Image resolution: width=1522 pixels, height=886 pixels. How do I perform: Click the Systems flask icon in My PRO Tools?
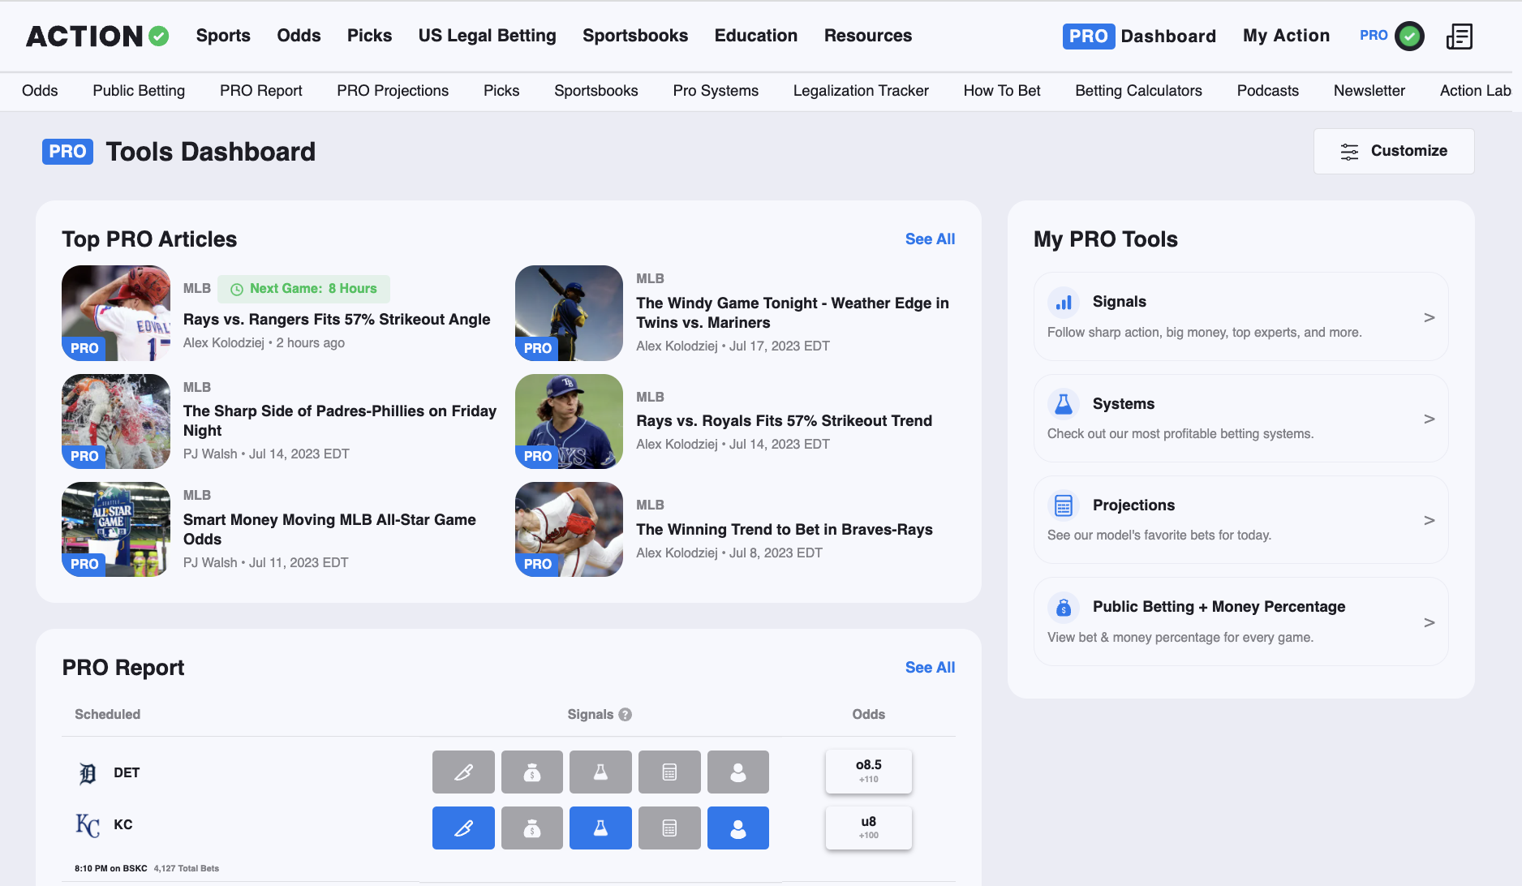coord(1064,404)
